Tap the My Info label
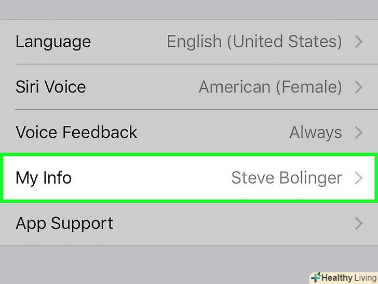 point(44,178)
